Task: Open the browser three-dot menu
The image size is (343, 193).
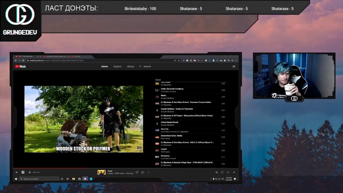Action: (236, 60)
